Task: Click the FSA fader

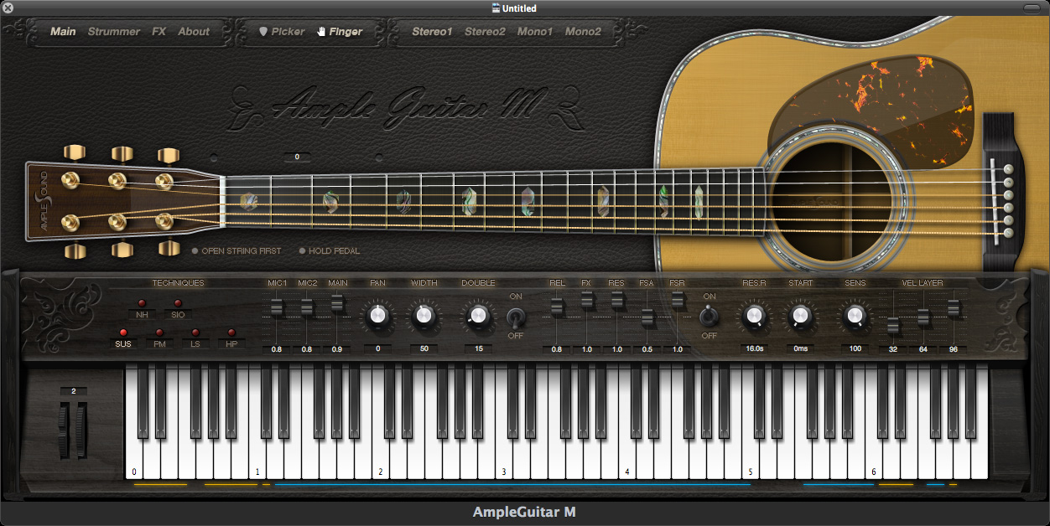Action: pos(647,317)
